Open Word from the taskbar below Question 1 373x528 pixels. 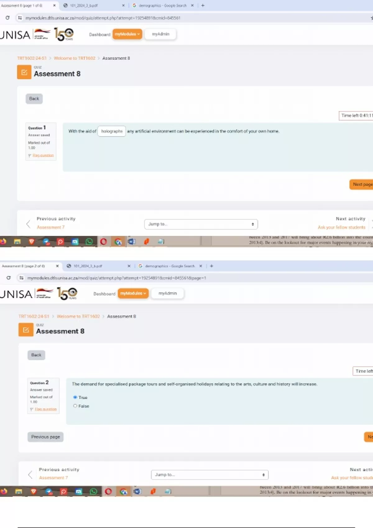(132, 242)
